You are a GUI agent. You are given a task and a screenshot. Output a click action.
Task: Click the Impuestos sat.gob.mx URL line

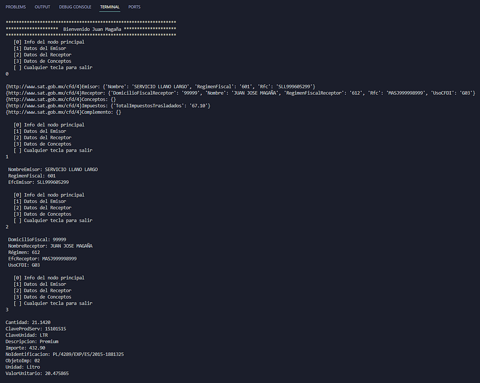click(x=108, y=105)
